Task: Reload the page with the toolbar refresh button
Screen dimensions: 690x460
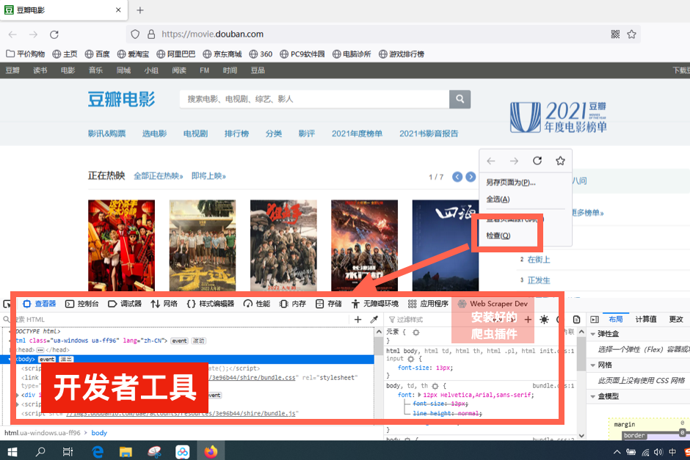Action: click(x=54, y=34)
